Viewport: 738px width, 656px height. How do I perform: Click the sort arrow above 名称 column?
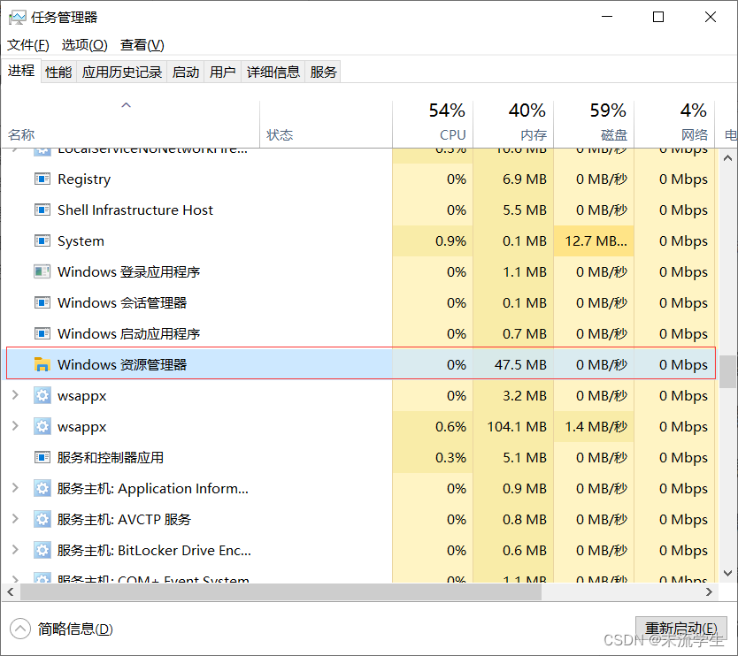point(127,105)
